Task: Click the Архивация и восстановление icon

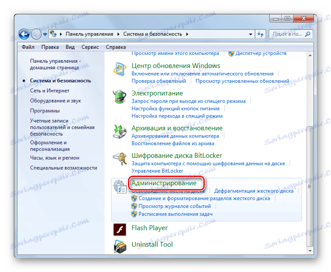Action: pos(120,132)
